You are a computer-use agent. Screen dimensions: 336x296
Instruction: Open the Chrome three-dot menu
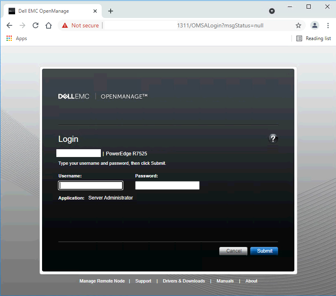tap(328, 25)
